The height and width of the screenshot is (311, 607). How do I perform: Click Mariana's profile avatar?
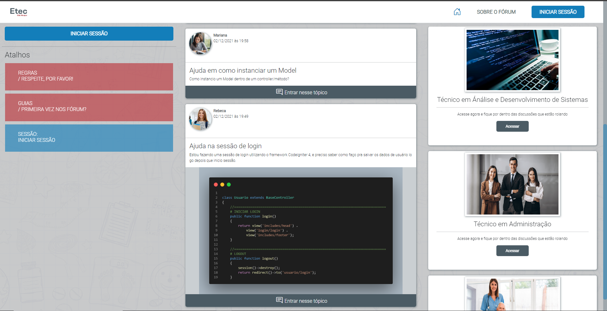pyautogui.click(x=200, y=43)
